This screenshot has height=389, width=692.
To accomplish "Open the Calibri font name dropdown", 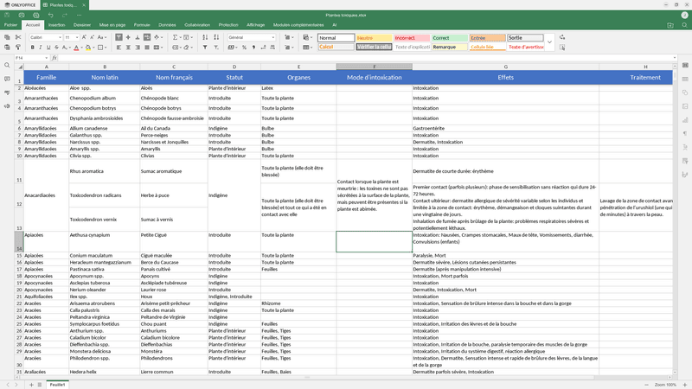I will 60,37.
